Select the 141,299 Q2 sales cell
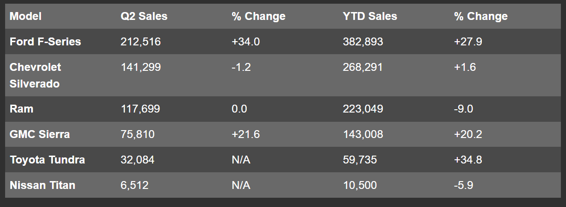Image resolution: width=566 pixels, height=207 pixels. tap(140, 67)
